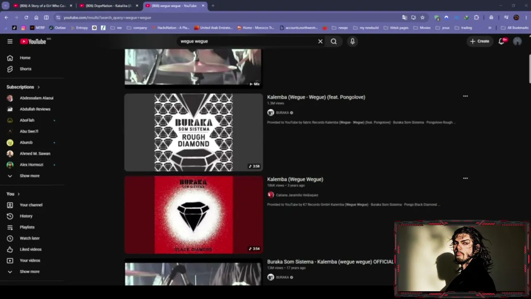Open Buraka Som Sistema - Kalemba OFFICIAL title
Image resolution: width=531 pixels, height=299 pixels.
coord(330,262)
